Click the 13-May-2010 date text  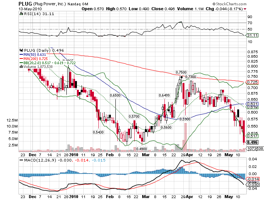(30, 9)
